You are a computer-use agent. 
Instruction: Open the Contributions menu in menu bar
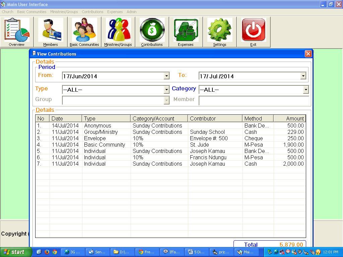pyautogui.click(x=92, y=12)
